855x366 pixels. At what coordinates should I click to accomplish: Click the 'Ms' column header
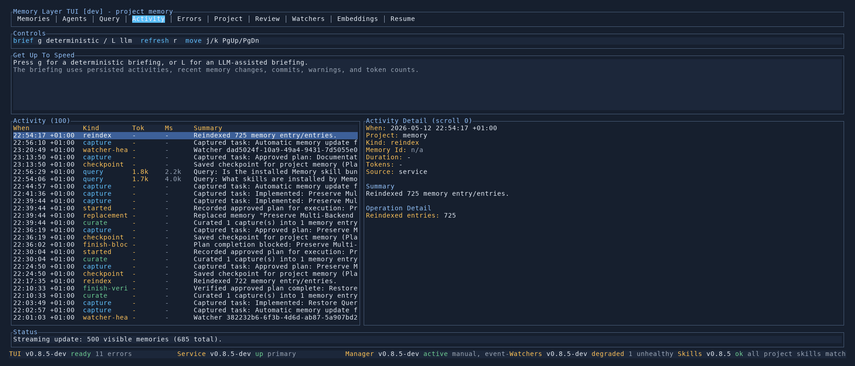(169, 128)
